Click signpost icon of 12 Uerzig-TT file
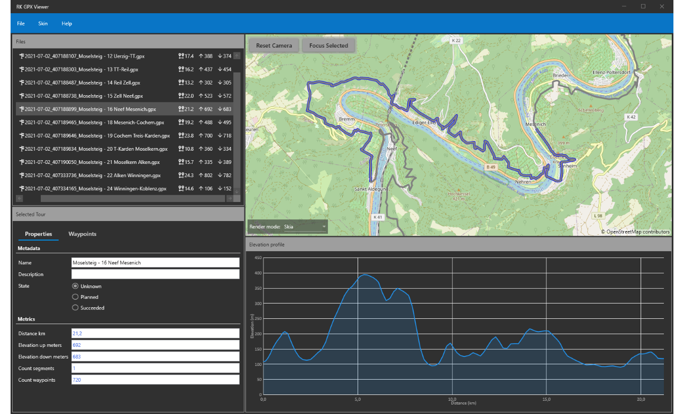The height and width of the screenshot is (414, 684). pos(22,56)
